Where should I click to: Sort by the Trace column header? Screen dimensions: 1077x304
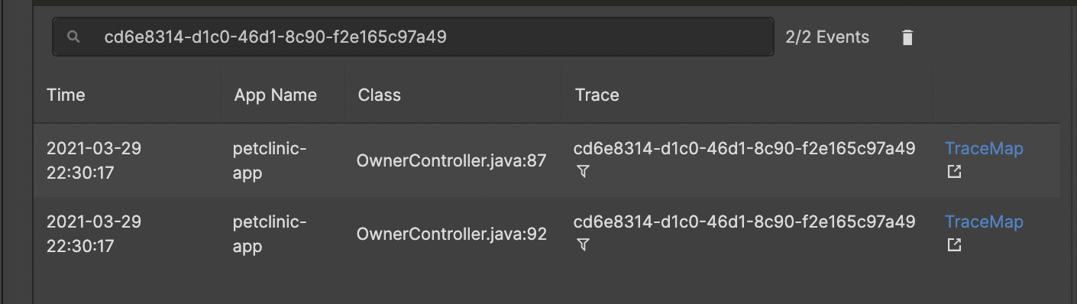click(x=597, y=95)
